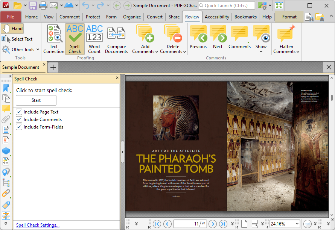Open the folder icon dropdown arrow
Viewport: 335px width, 230px height.
click(x=25, y=5)
